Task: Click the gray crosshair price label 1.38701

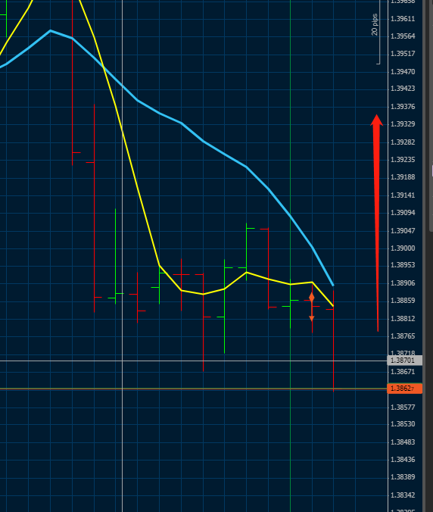Action: (x=404, y=361)
